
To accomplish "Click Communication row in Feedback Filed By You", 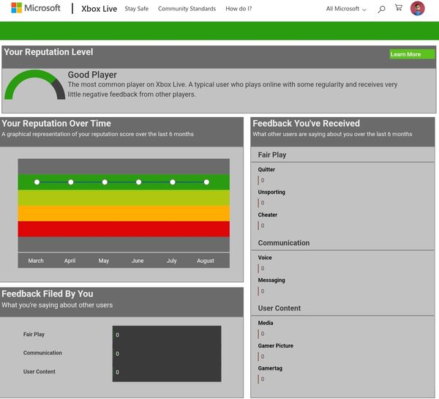I will [x=42, y=353].
